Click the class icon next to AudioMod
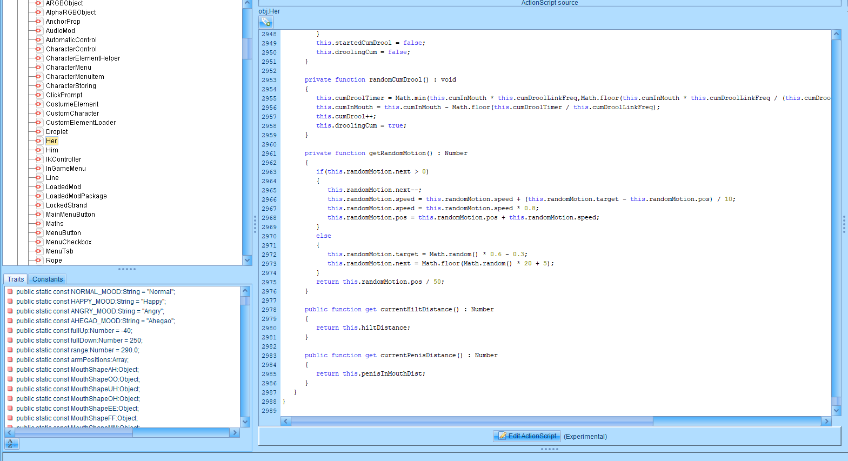 (38, 31)
